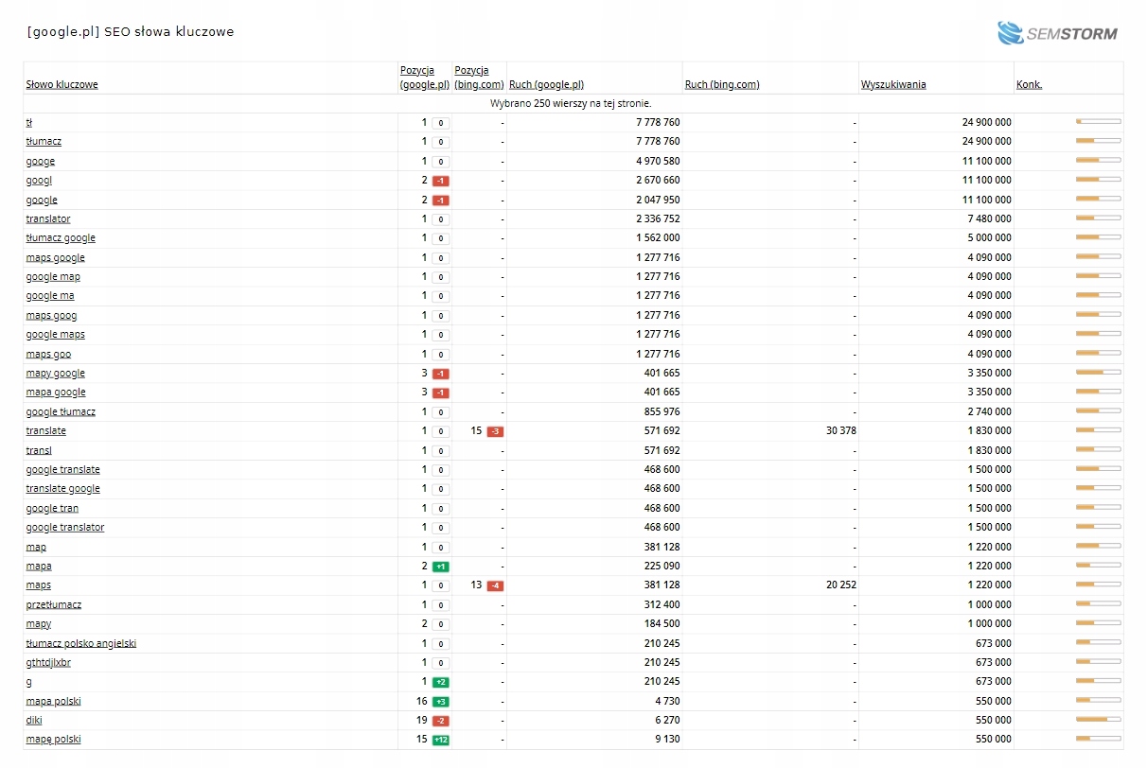Select search volume 7 480 000
The width and height of the screenshot is (1147, 768).
coord(989,219)
